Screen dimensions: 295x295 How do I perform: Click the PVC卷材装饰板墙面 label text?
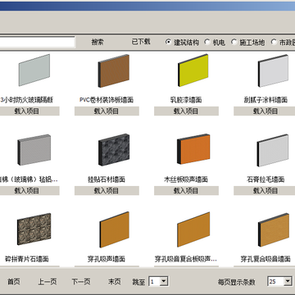tap(107, 100)
